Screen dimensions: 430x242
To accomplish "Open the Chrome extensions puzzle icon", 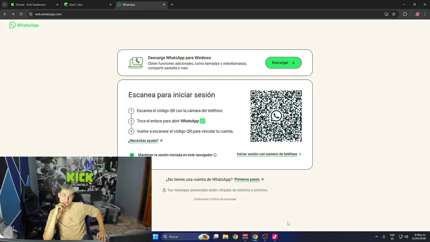I will pyautogui.click(x=405, y=14).
